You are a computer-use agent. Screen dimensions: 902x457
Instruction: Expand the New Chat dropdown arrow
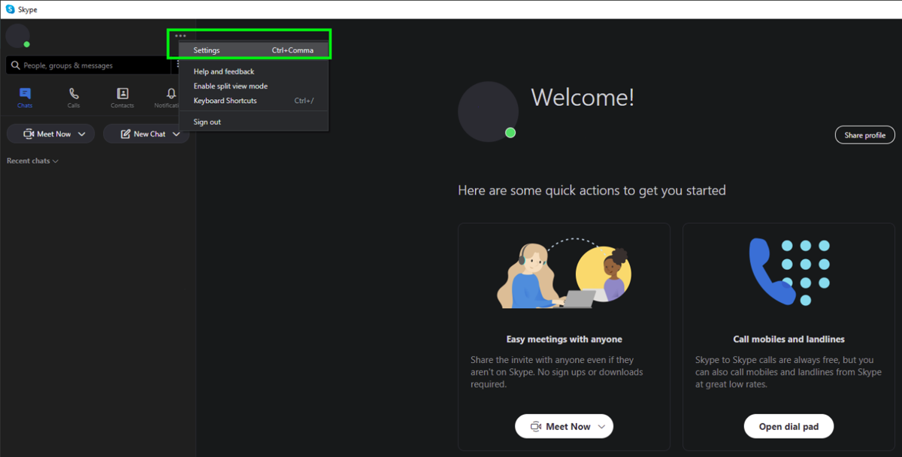[x=177, y=135]
